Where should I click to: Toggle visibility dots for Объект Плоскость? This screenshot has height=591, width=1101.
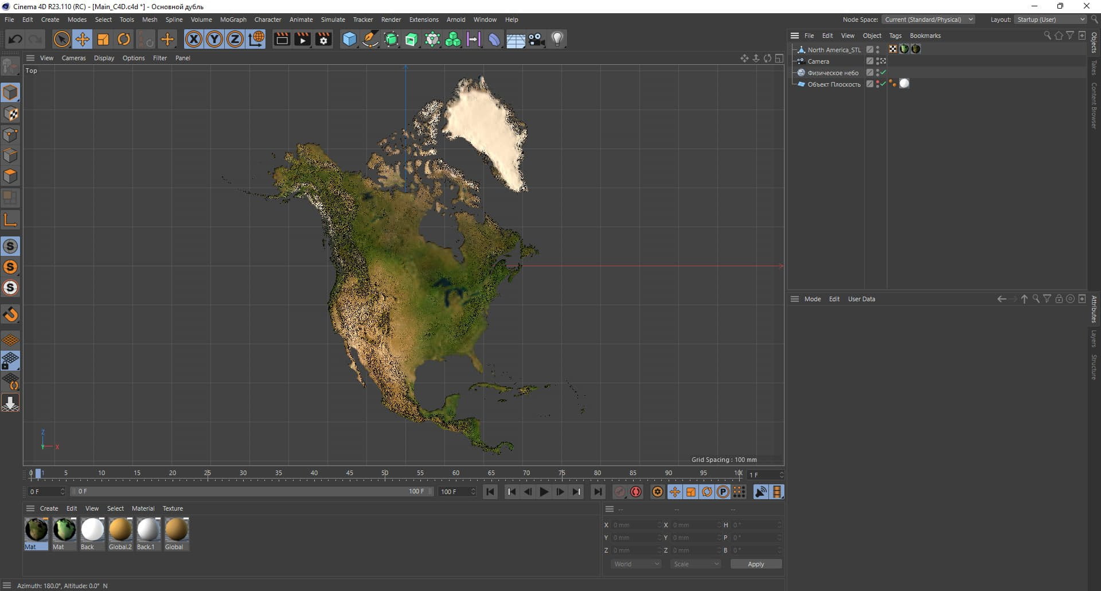click(x=877, y=84)
